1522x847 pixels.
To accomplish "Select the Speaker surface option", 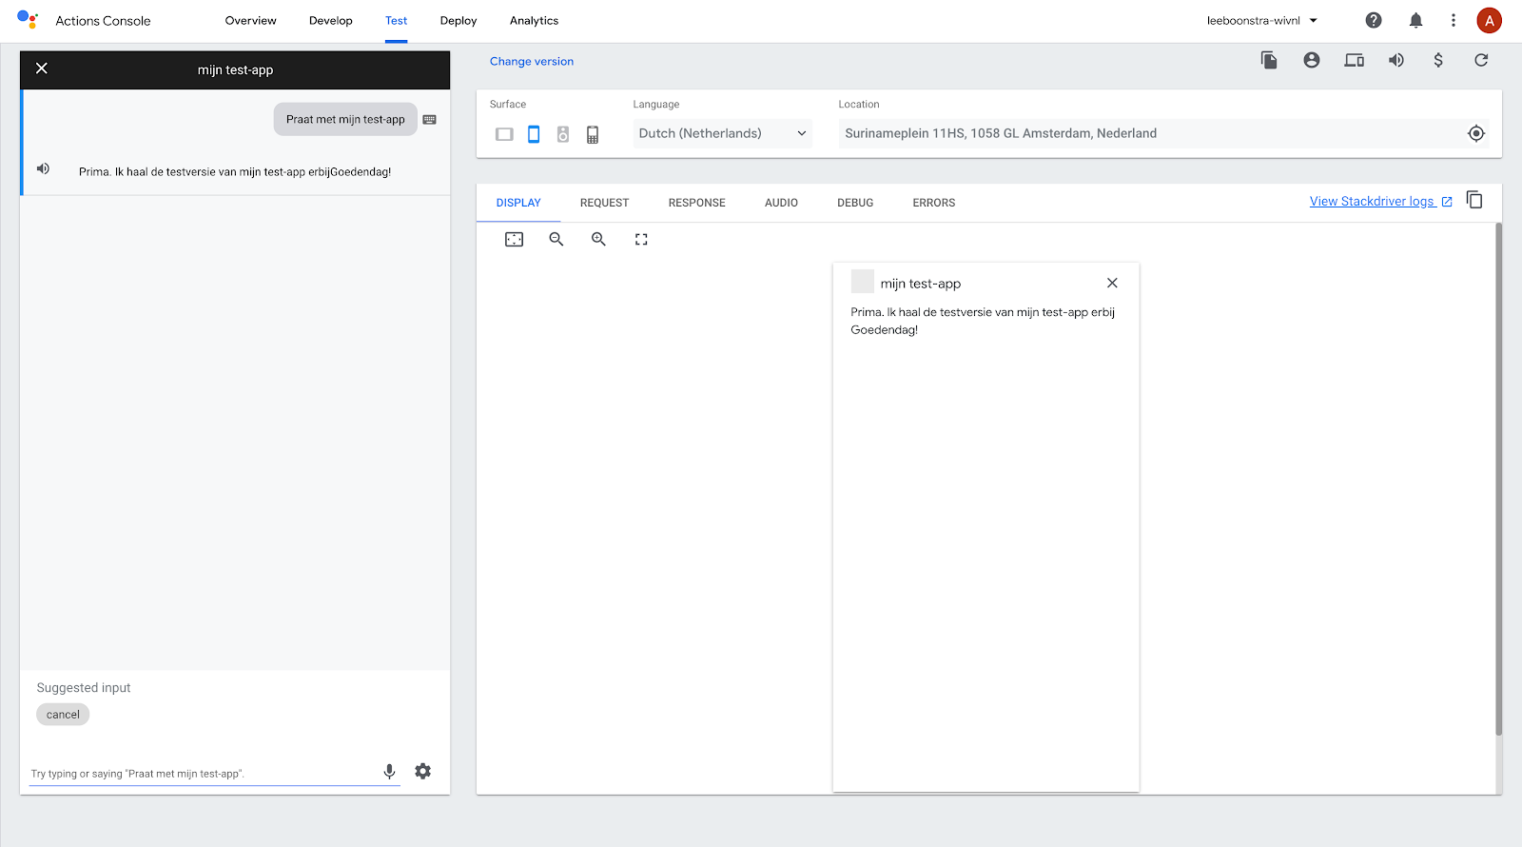I will pyautogui.click(x=563, y=135).
